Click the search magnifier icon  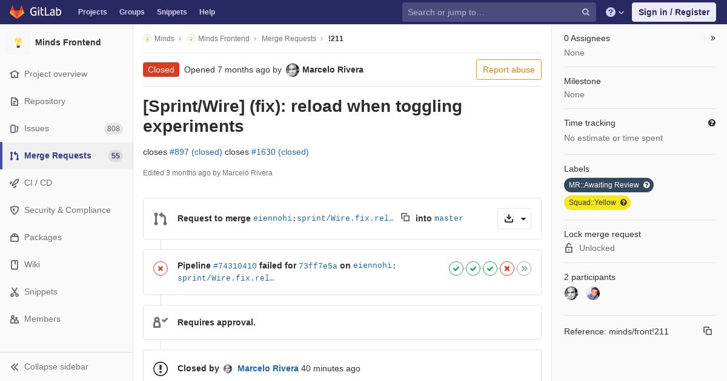pyautogui.click(x=586, y=12)
